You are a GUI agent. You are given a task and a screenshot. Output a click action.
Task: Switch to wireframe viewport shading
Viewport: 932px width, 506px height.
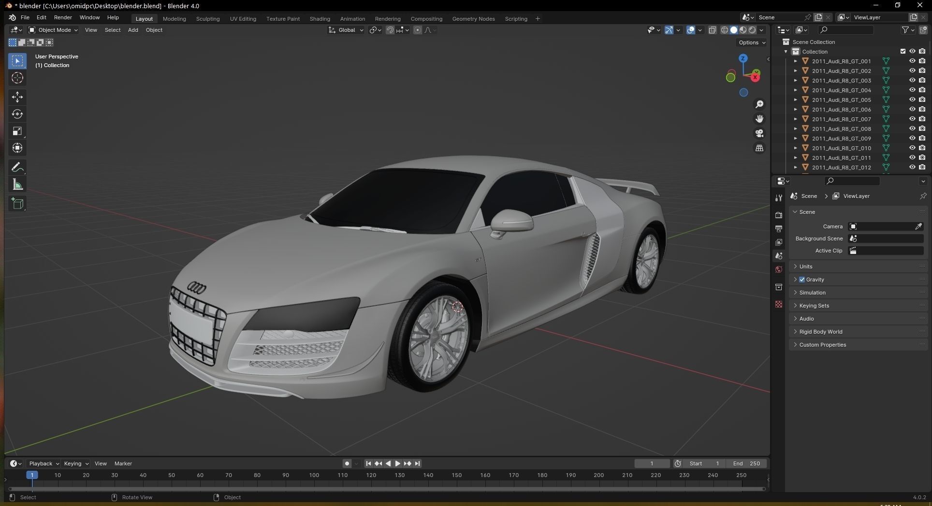pyautogui.click(x=724, y=30)
